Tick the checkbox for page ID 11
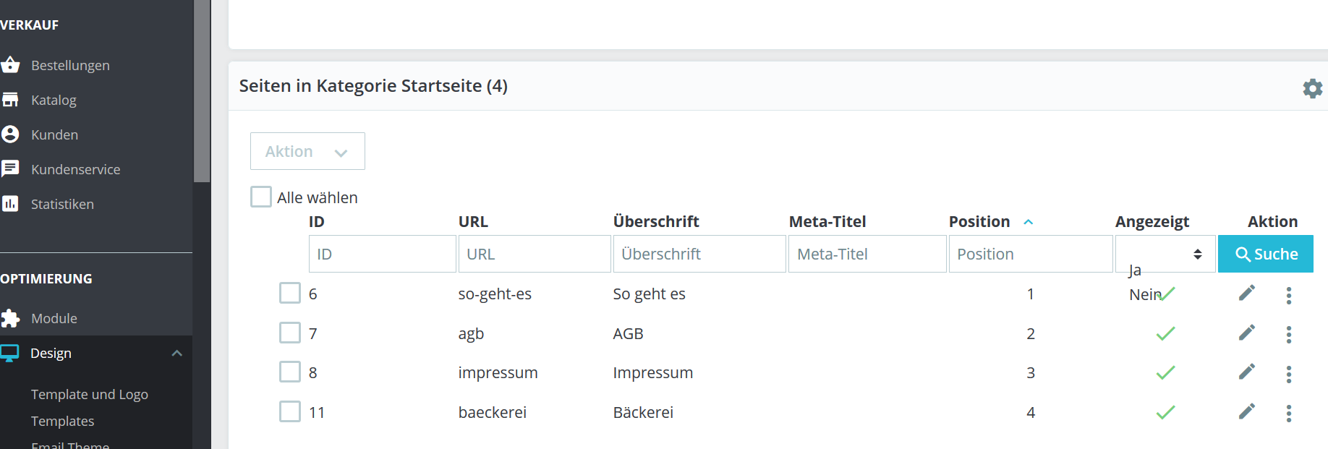Image resolution: width=1328 pixels, height=449 pixels. click(290, 411)
